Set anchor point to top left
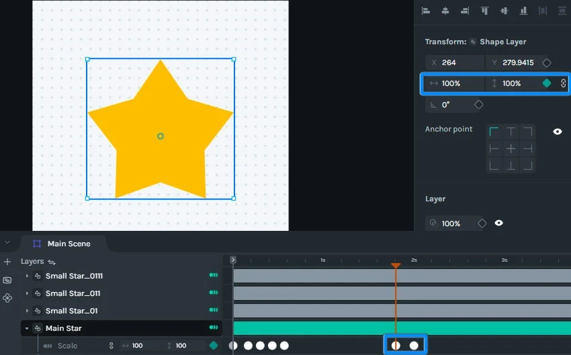 (x=494, y=132)
